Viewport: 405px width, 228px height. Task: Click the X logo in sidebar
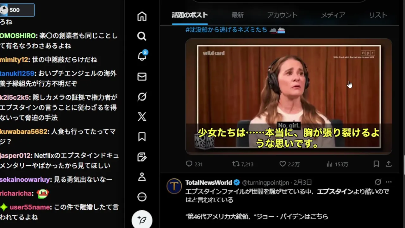[x=142, y=117]
